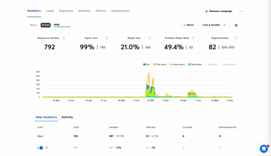This screenshot has width=271, height=156.
Task: Open the Intercom chat bubble
Action: point(264,149)
